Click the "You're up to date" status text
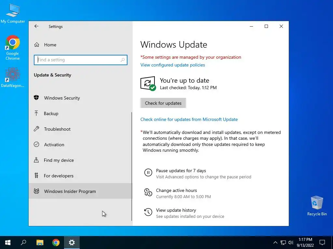Image resolution: width=333 pixels, height=249 pixels. (185, 80)
